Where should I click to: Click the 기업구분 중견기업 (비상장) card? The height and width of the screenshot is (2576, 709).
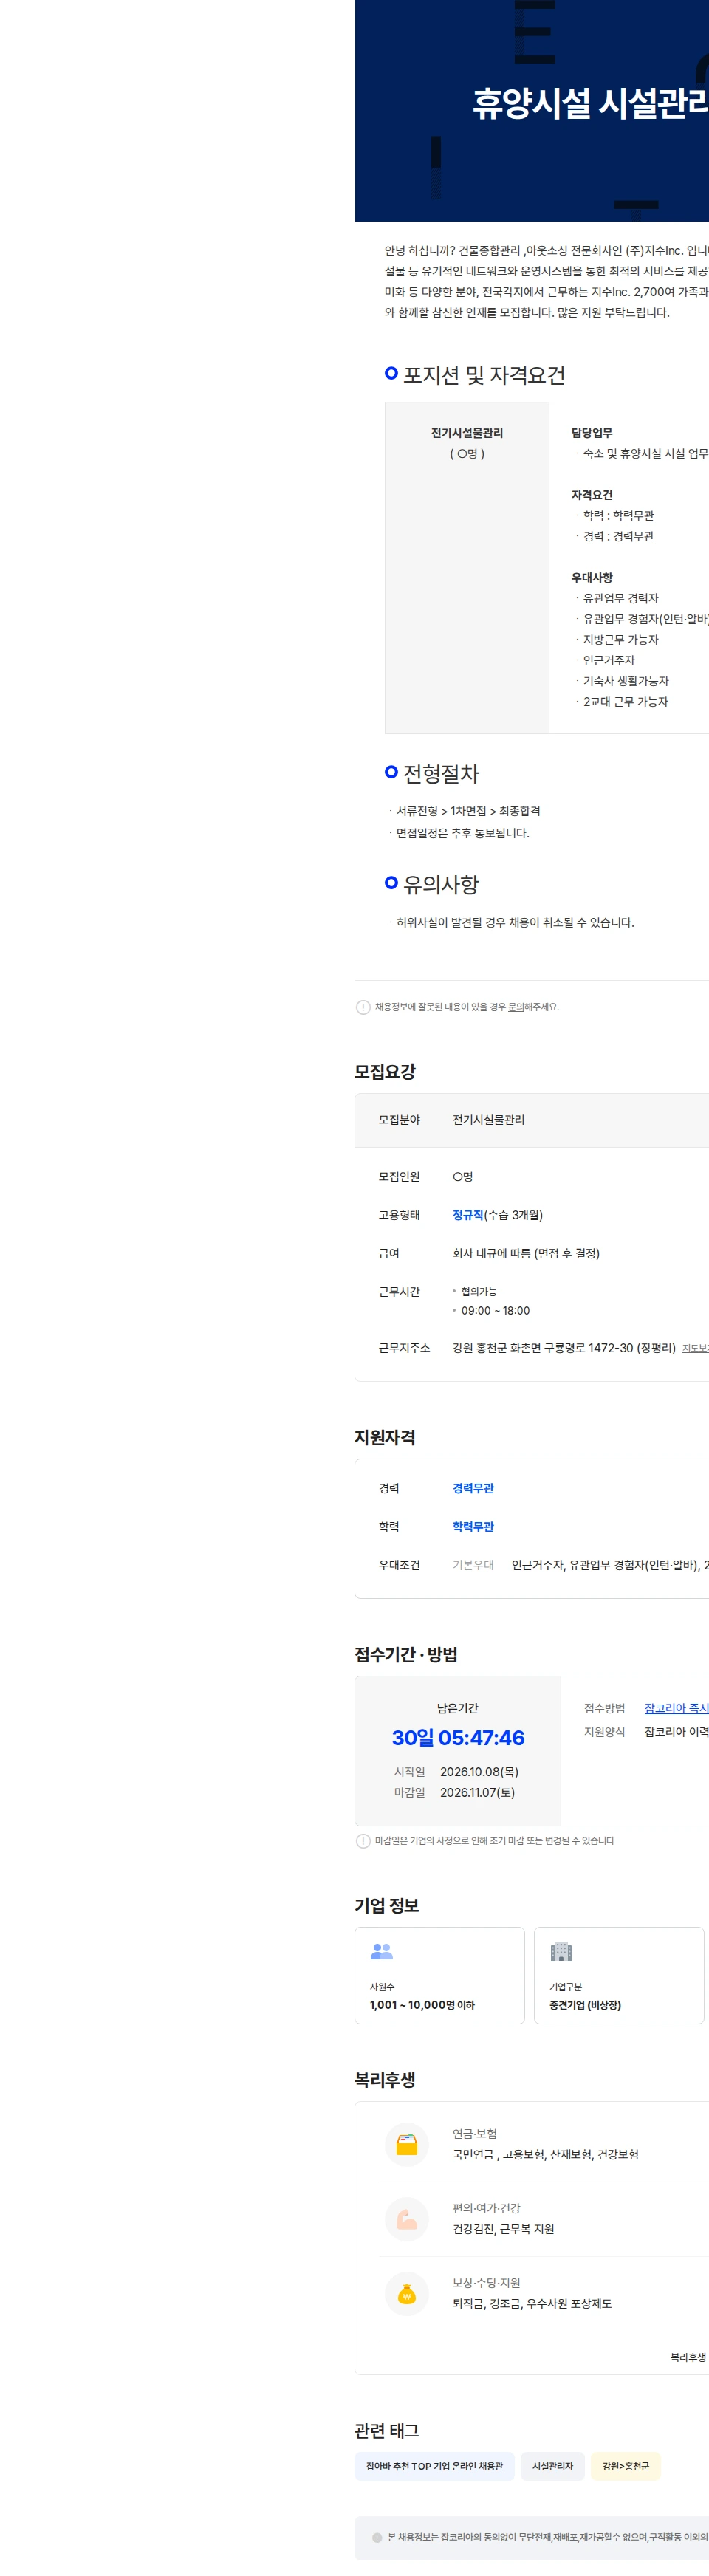pos(619,1975)
